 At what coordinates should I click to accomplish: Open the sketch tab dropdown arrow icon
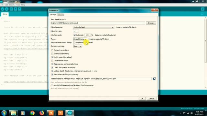[202, 14]
